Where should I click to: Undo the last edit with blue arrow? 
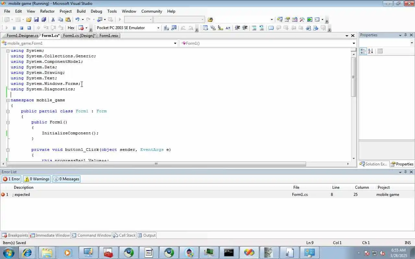(x=77, y=19)
